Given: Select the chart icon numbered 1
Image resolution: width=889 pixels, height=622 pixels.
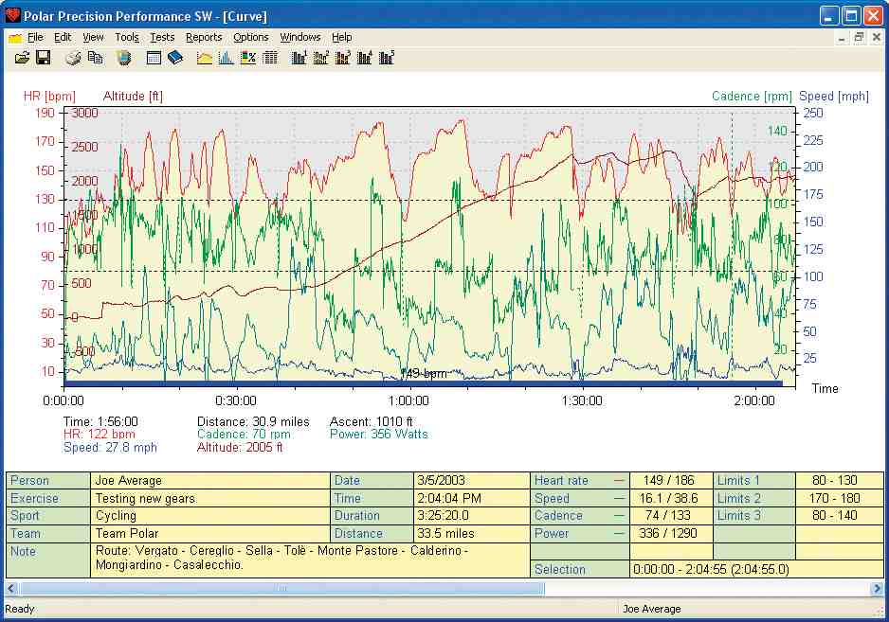Looking at the screenshot, I should (299, 58).
